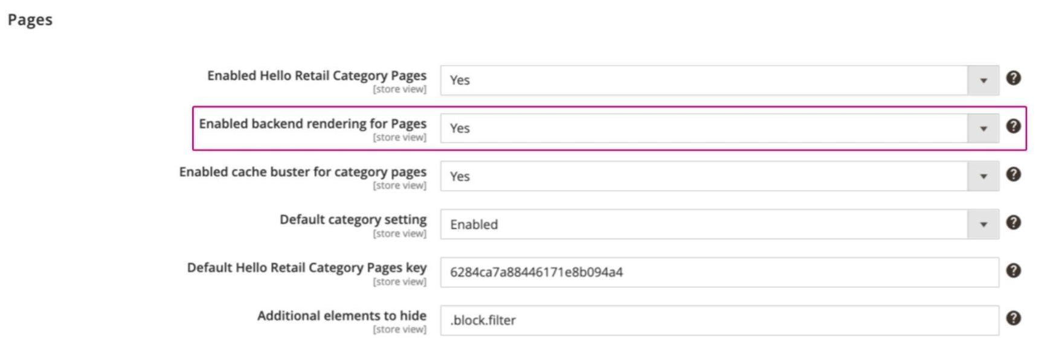
Task: Click help icon for Default category setting
Action: click(1013, 222)
